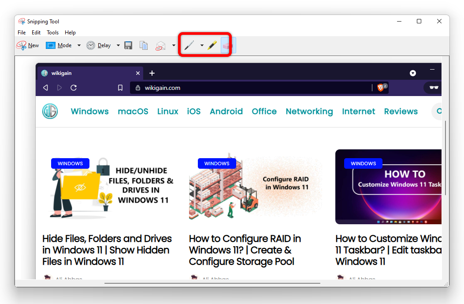Click the Delay clock button

99,45
